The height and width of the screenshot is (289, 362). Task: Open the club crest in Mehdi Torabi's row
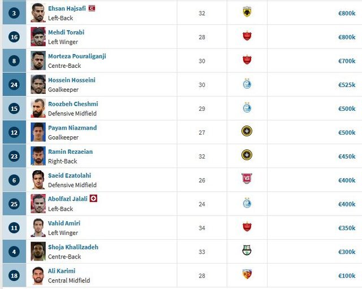point(247,36)
